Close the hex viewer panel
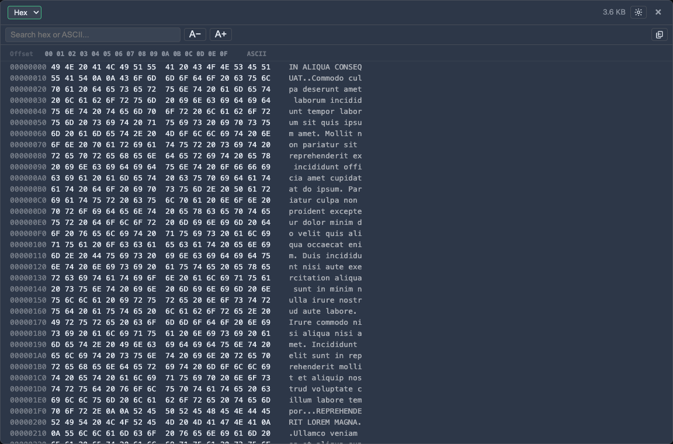 point(658,12)
